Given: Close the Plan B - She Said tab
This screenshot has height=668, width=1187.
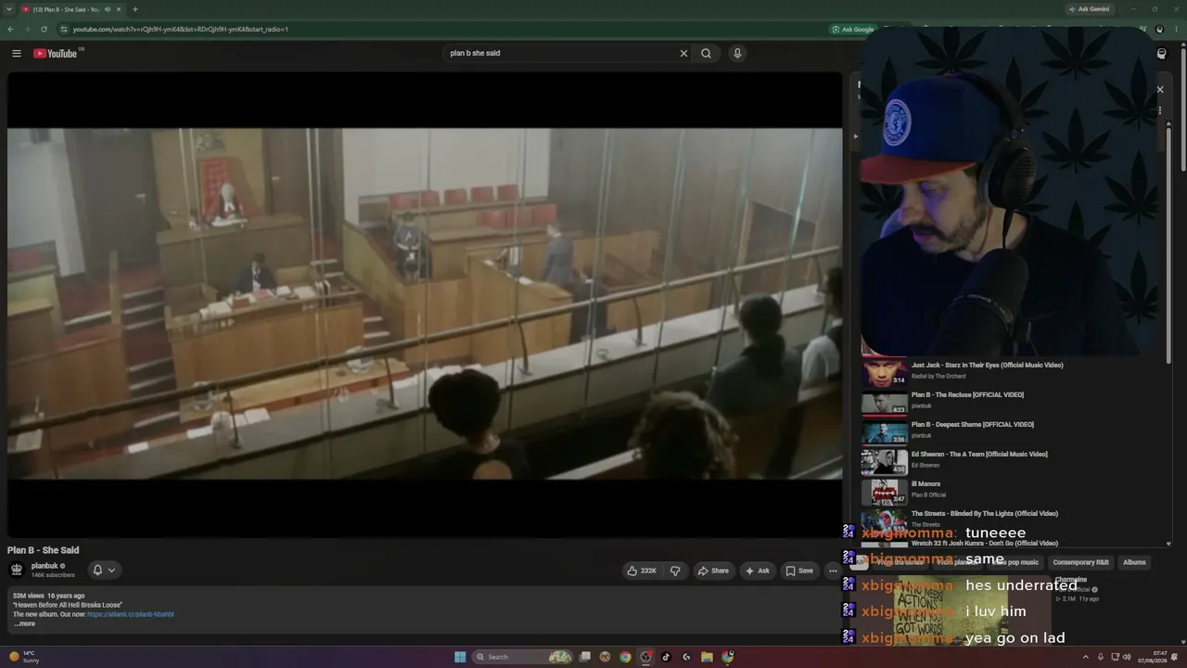Looking at the screenshot, I should (119, 9).
